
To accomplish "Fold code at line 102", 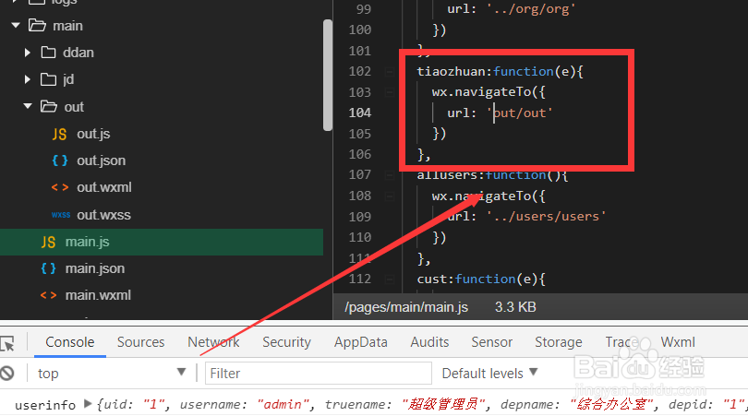I will 390,71.
